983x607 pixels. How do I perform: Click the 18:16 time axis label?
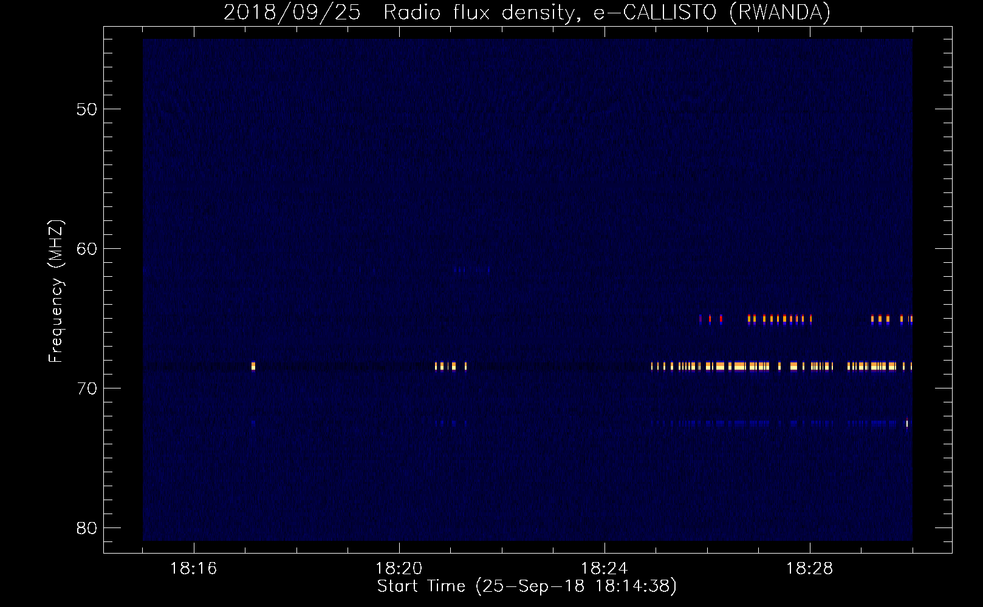click(x=193, y=569)
